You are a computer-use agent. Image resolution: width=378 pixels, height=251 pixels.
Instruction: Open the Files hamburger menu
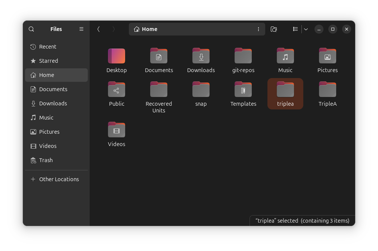pyautogui.click(x=81, y=29)
